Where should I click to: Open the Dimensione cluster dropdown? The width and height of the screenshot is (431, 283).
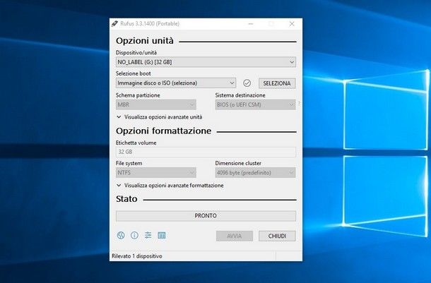[255, 173]
